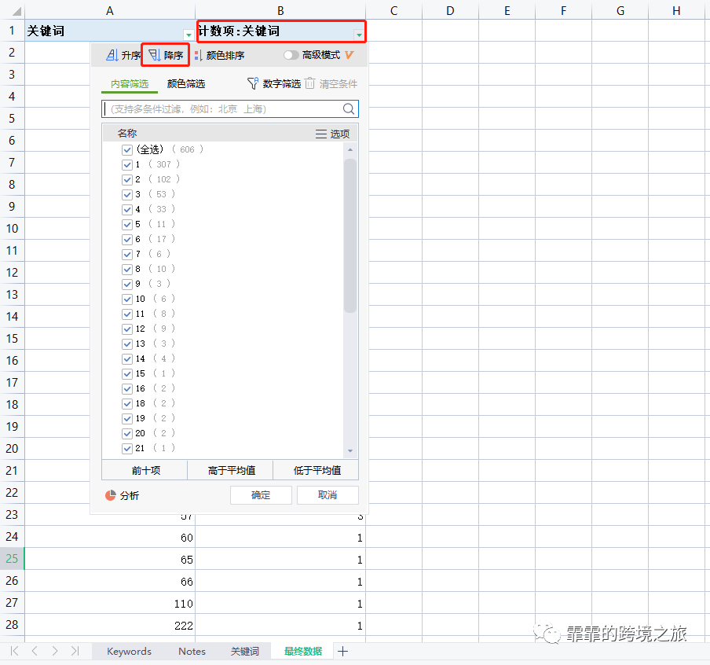Open the Keywords sheet tab
Image resolution: width=710 pixels, height=665 pixels.
click(129, 652)
